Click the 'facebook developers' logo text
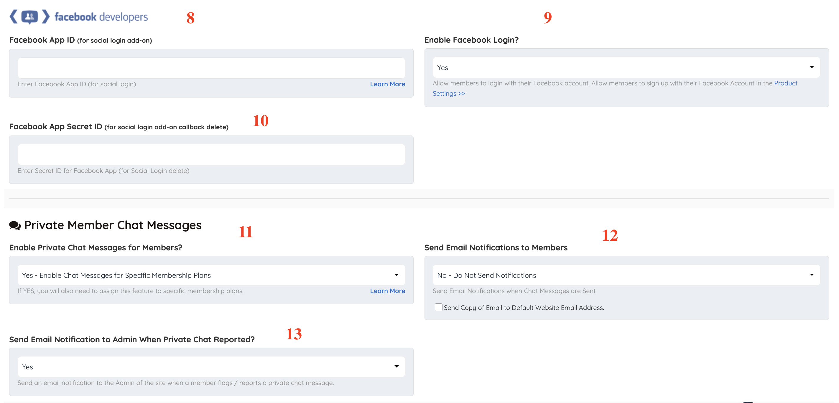The image size is (839, 403). click(101, 16)
